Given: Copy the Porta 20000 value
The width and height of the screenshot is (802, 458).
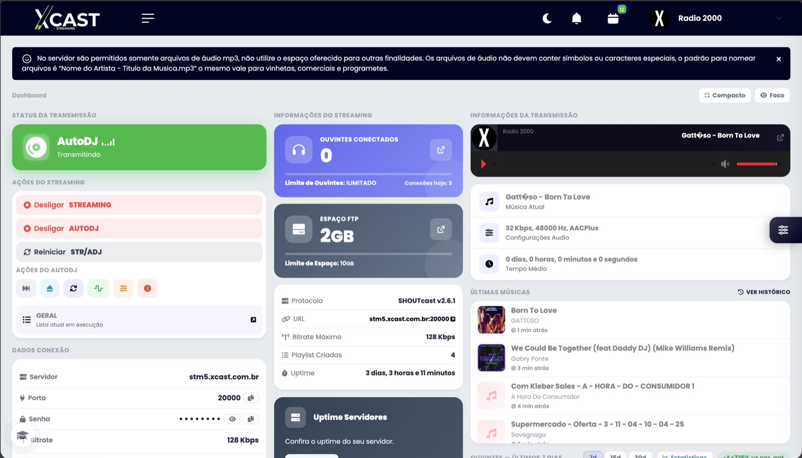Looking at the screenshot, I should pos(251,398).
